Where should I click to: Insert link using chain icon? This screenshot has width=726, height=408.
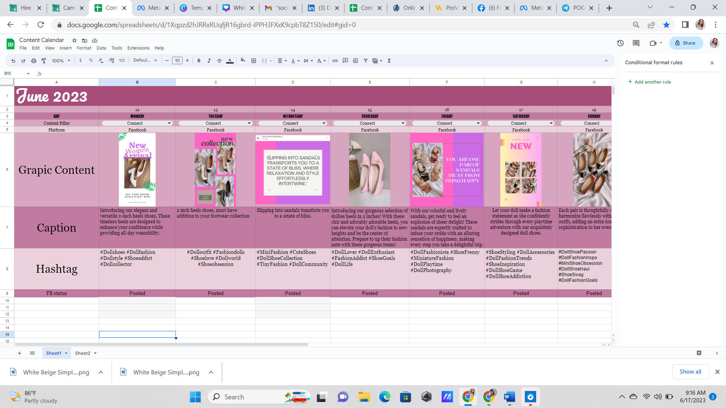click(335, 61)
